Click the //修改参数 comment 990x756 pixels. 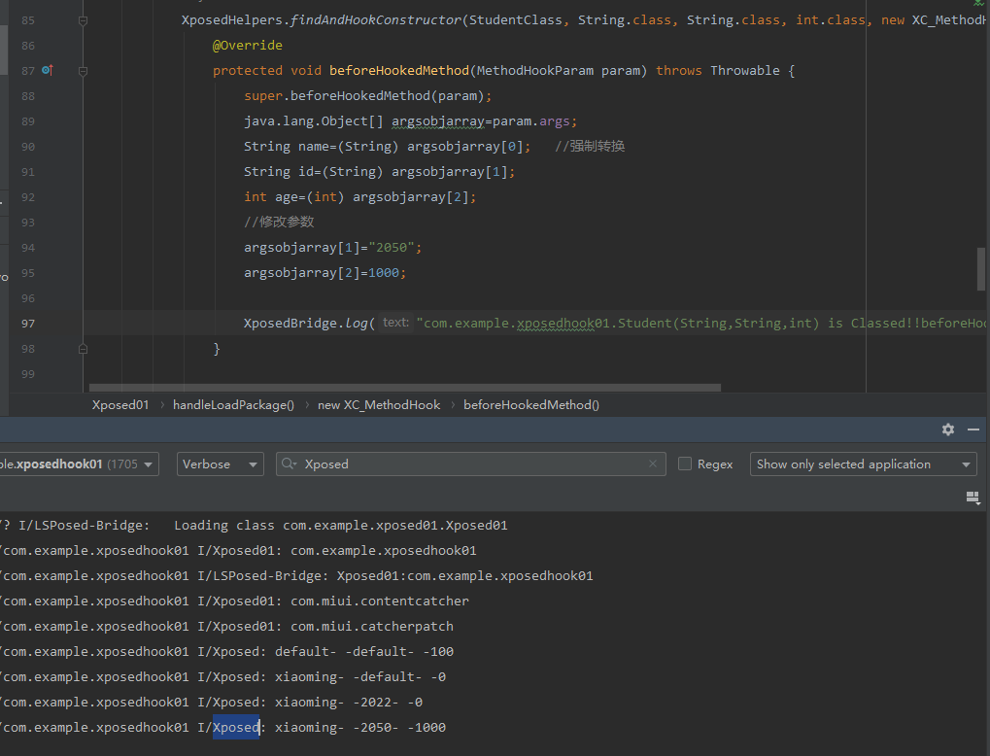(279, 223)
